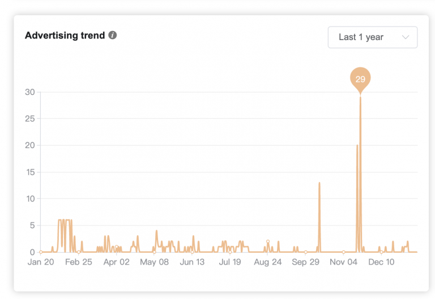Click the 29 peak value marker
This screenshot has width=435, height=299.
pyautogui.click(x=360, y=80)
